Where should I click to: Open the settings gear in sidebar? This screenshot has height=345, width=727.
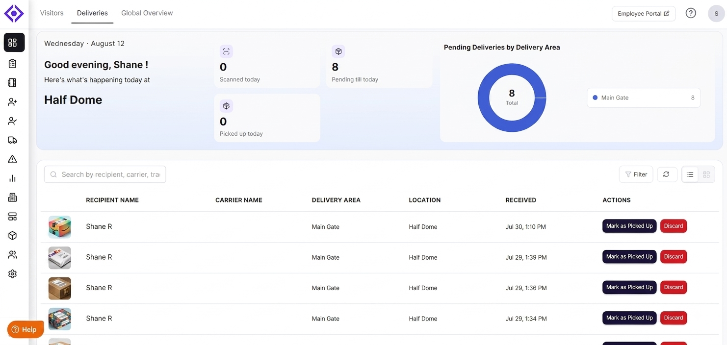13,274
